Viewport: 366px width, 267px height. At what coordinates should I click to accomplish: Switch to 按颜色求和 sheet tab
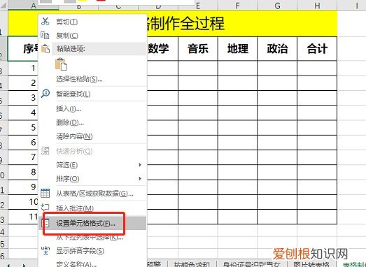click(192, 264)
